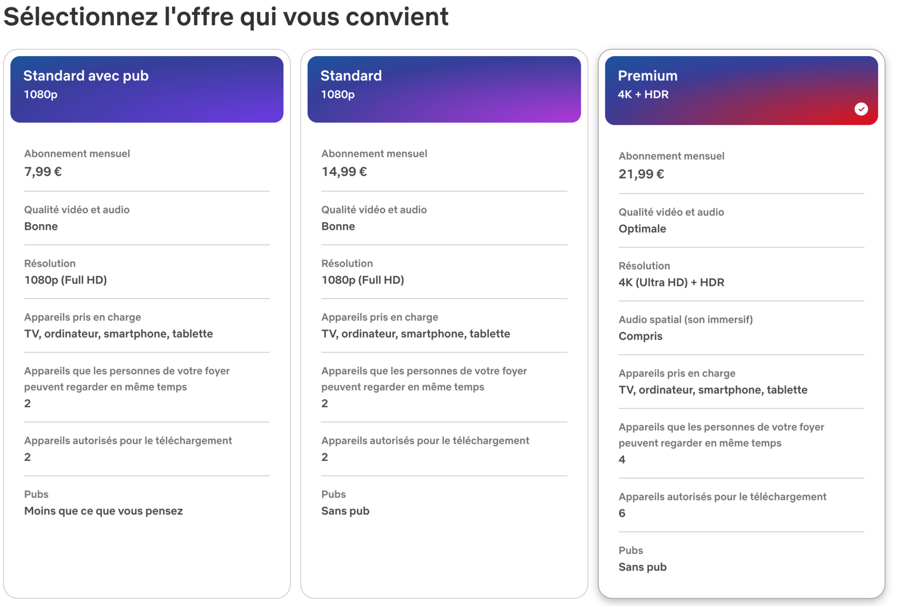
Task: Click Bonne quality in Standard avec pub
Action: coord(41,226)
